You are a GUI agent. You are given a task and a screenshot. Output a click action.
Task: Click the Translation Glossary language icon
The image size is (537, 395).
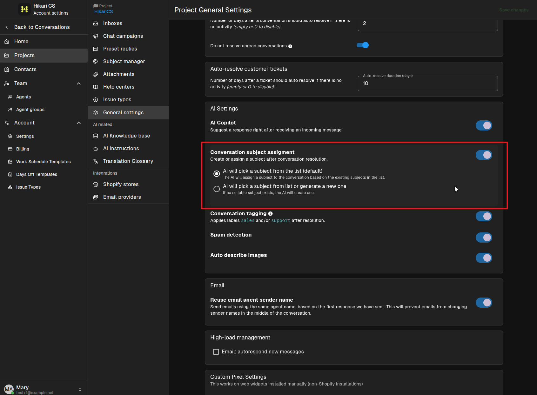click(96, 161)
